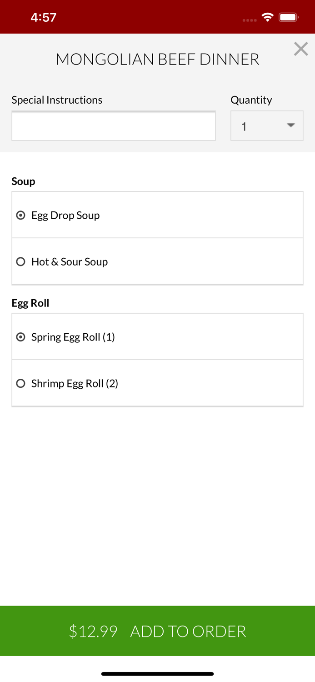Tap the Special Instructions text field
Image resolution: width=315 pixels, height=682 pixels.
coord(113,126)
